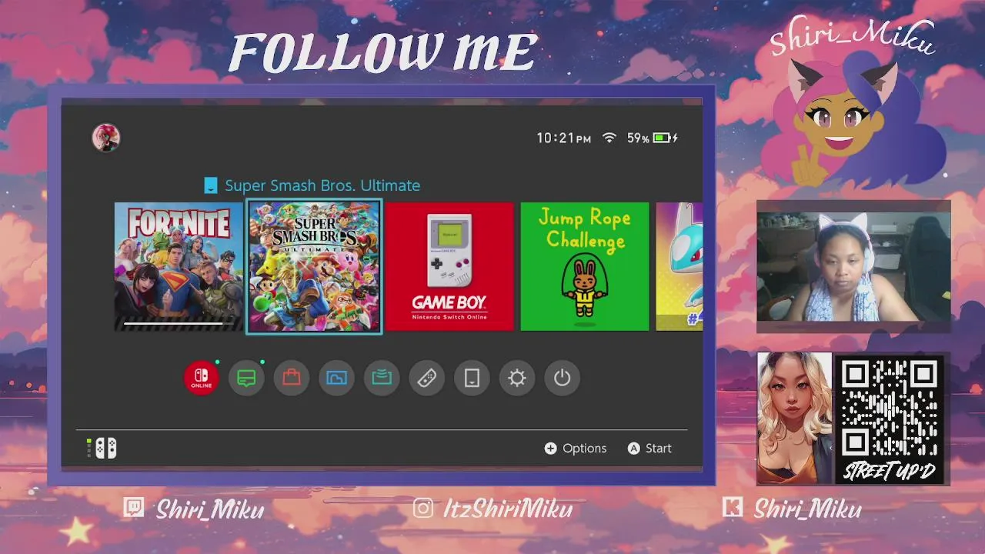Click the Shiri_Miku Kick handle text
Screen dimensions: 985x554
(807, 509)
